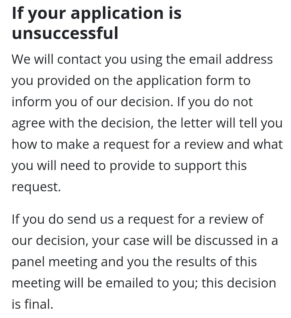Click the single word "request." ending first paragraph
The image size is (291, 318).
tap(36, 187)
